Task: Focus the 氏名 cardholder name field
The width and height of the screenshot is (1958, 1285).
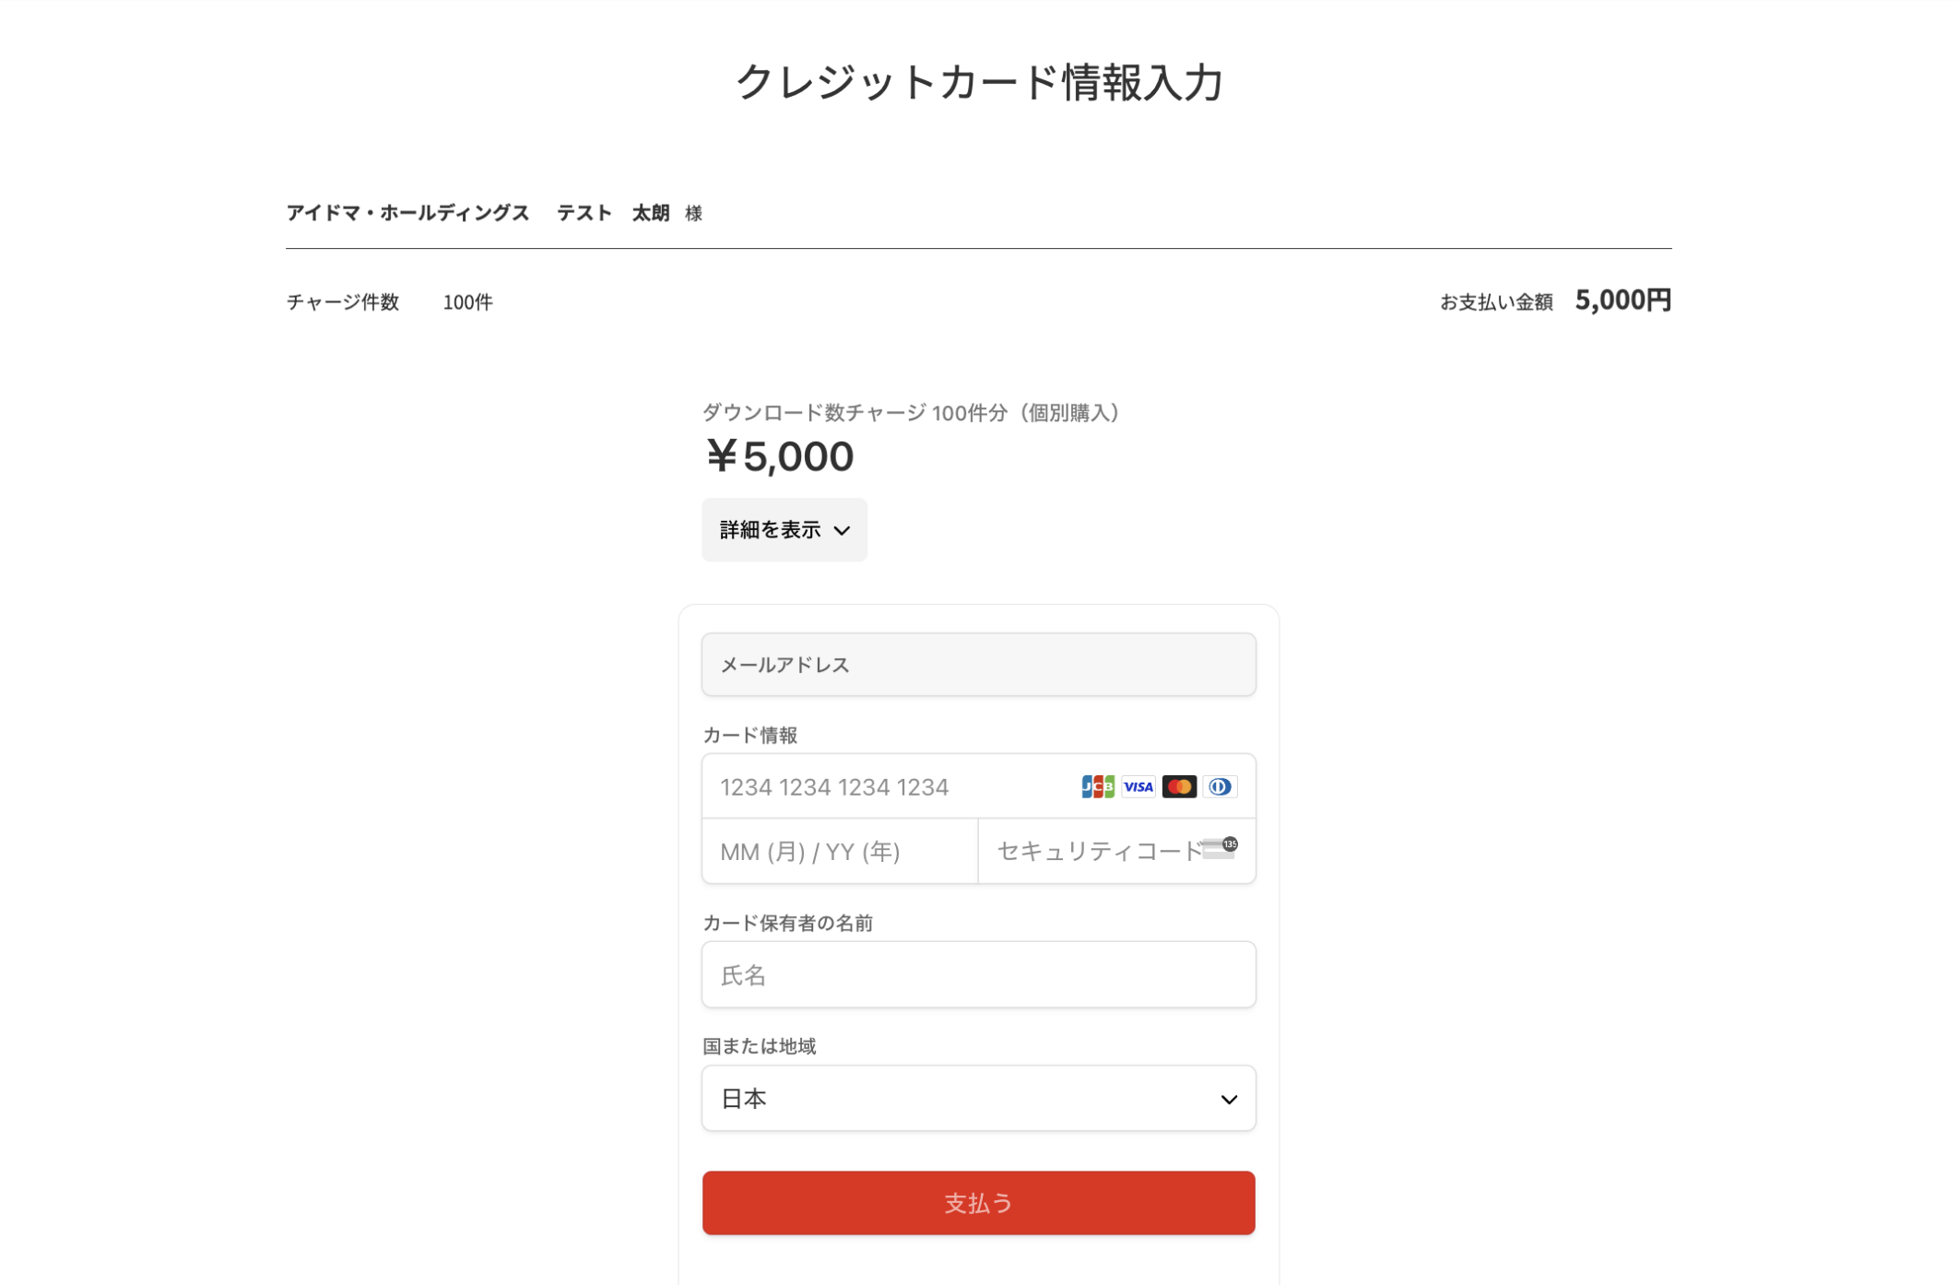Action: 977,975
